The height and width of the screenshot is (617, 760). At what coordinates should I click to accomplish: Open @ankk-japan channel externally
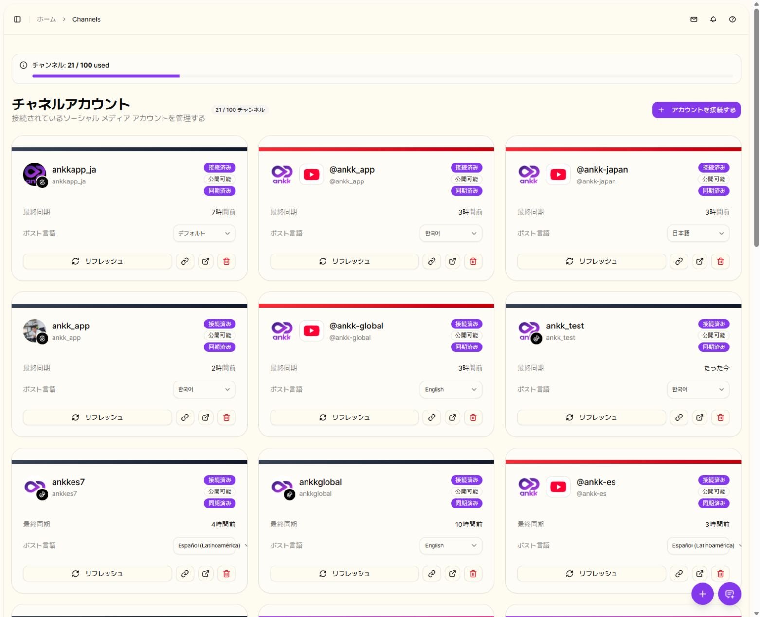[x=700, y=261]
